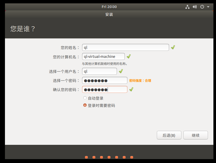Click the first orange progress dot
The image size is (216, 163).
point(86,157)
